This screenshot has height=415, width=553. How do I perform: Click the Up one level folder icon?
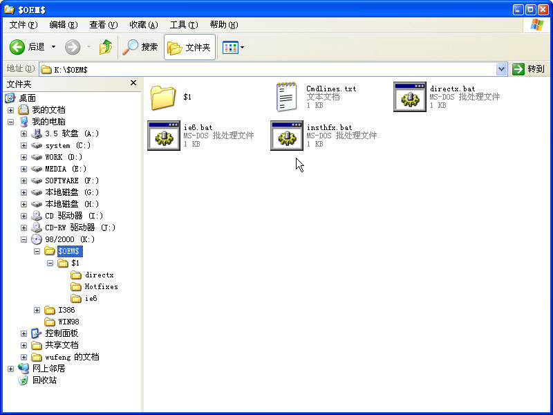coord(106,47)
